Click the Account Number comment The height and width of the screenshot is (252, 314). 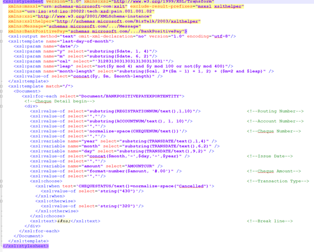(x=275, y=121)
